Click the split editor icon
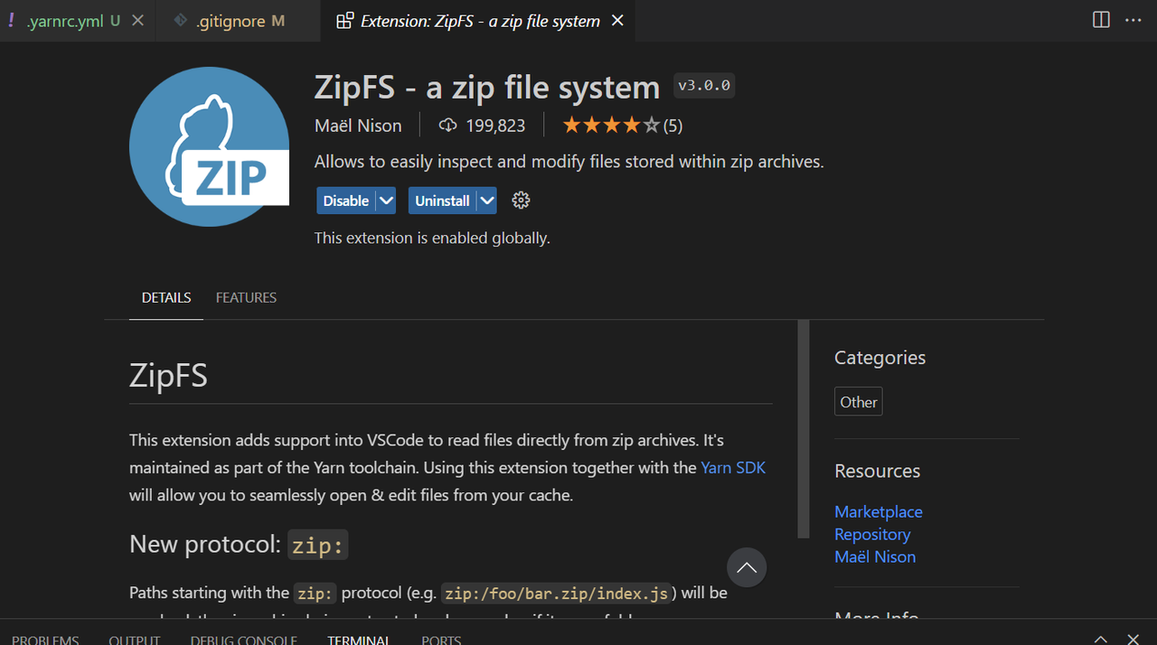The image size is (1157, 645). [1101, 20]
